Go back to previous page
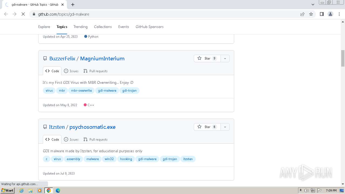 6,14
